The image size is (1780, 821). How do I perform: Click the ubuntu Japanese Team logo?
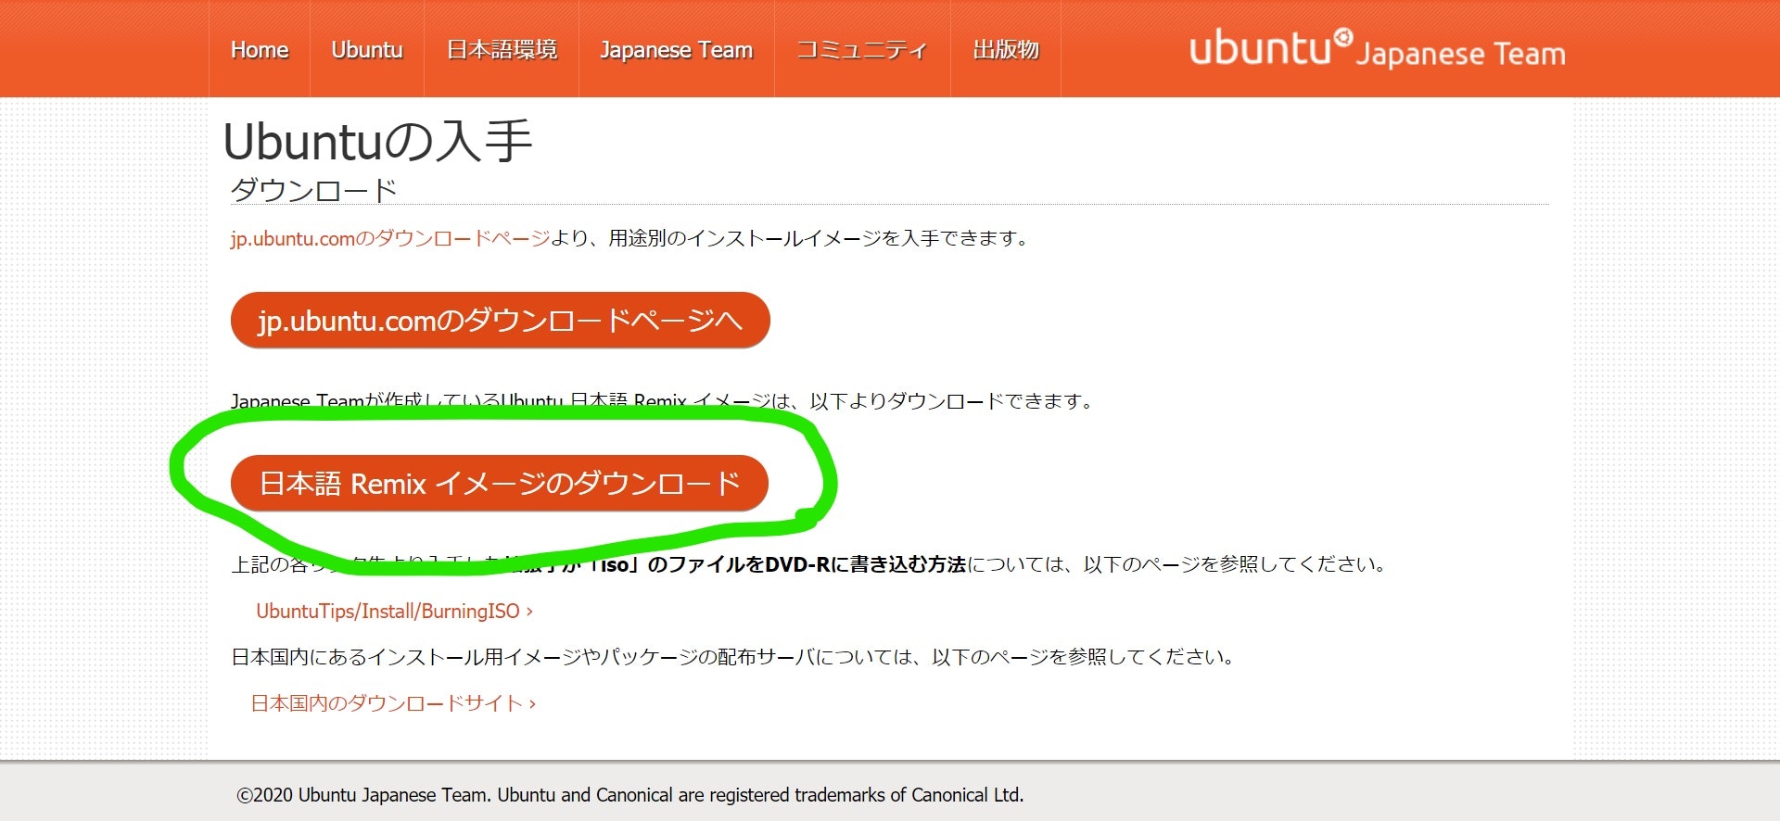1378,49
